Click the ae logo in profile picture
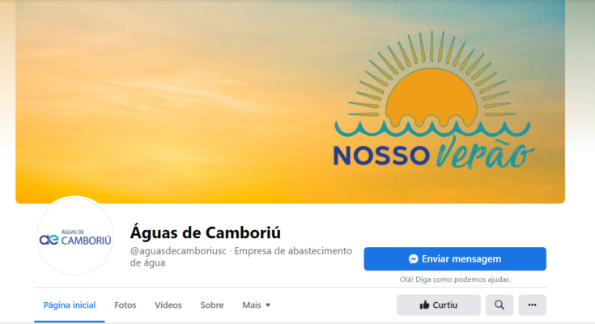The width and height of the screenshot is (595, 324). (49, 239)
